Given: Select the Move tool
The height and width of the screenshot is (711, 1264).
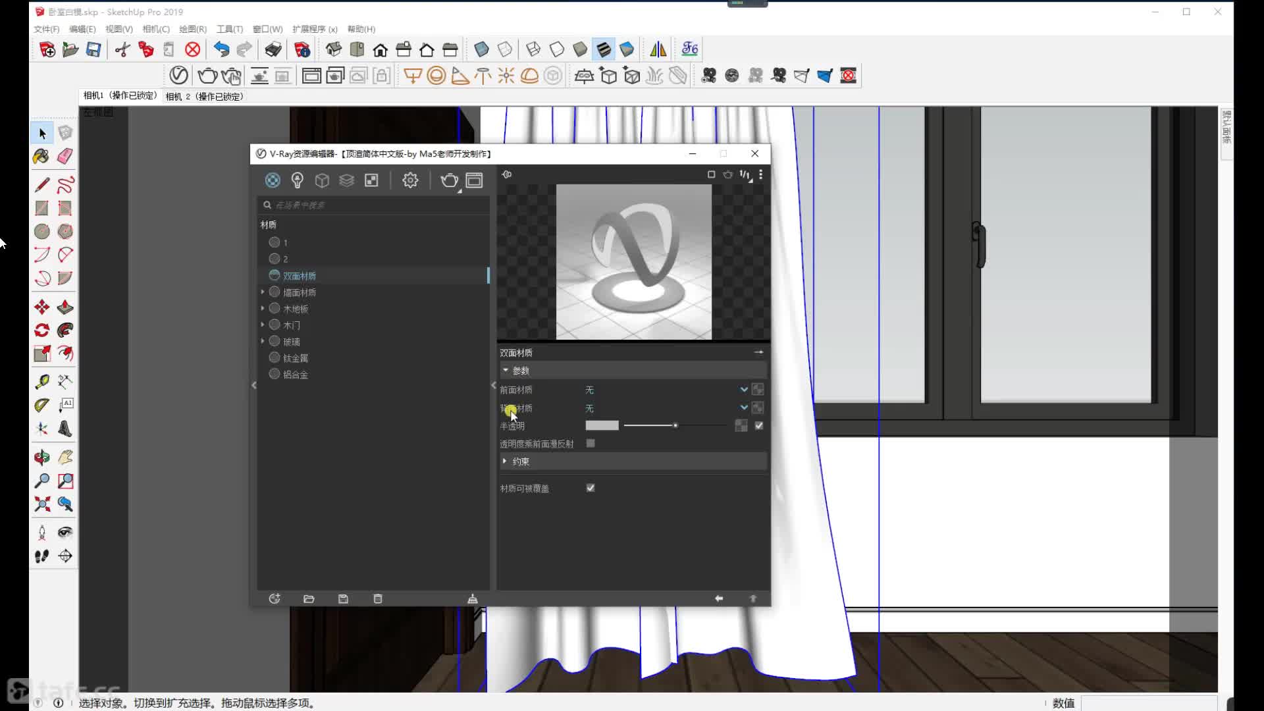Looking at the screenshot, I should [x=41, y=307].
